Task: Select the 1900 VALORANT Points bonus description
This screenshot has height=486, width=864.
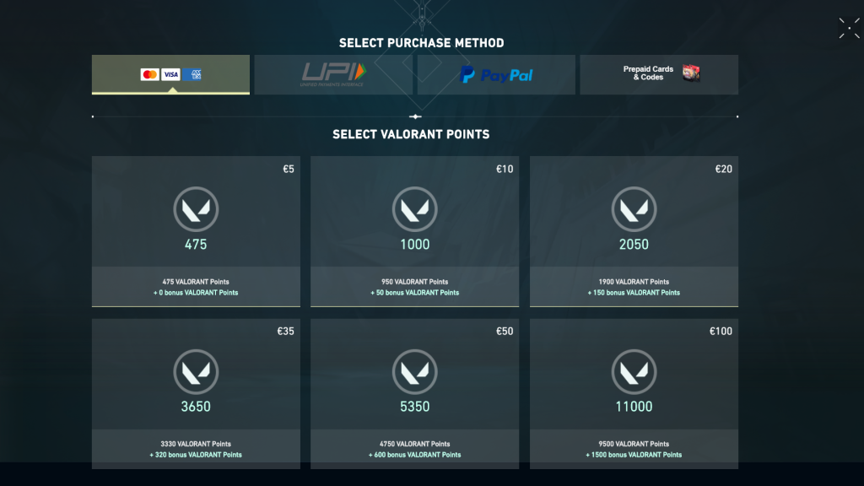Action: (634, 287)
